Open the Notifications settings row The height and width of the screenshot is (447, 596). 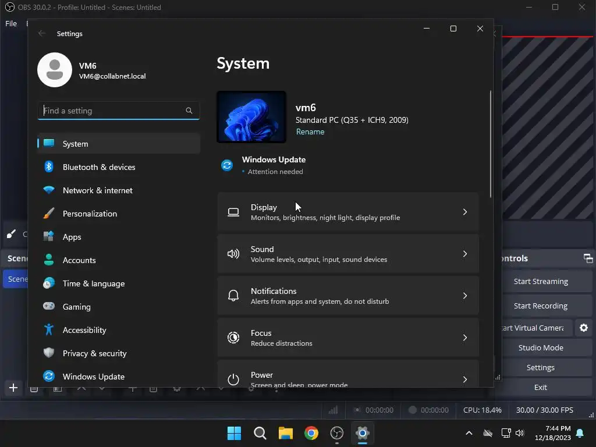[x=348, y=296]
